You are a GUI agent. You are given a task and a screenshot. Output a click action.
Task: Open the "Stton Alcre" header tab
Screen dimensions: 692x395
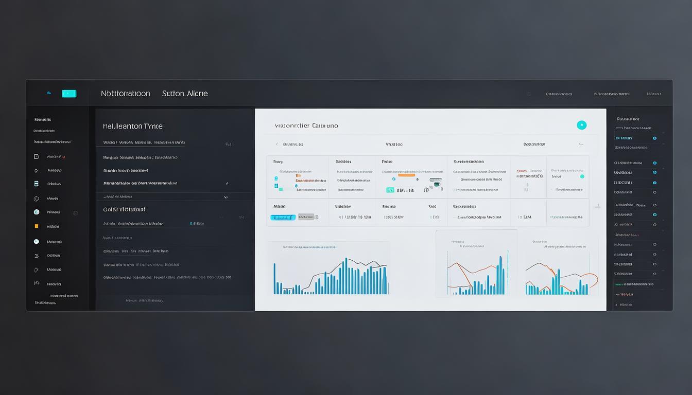pyautogui.click(x=185, y=94)
